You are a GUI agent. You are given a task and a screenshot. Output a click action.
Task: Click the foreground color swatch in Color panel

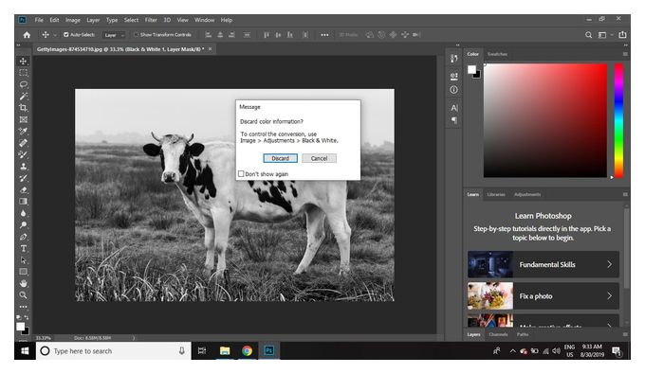pos(471,70)
